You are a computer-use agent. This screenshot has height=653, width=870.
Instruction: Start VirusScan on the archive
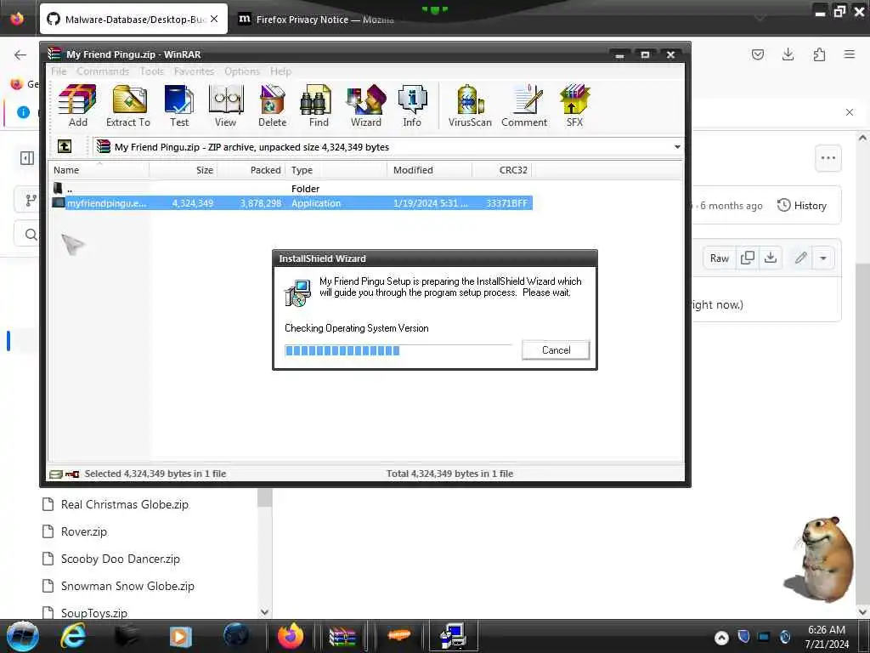click(x=470, y=105)
